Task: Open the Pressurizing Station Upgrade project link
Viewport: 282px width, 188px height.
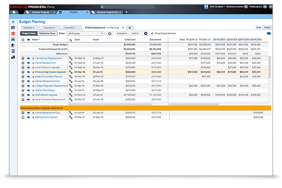Action: pyautogui.click(x=51, y=72)
